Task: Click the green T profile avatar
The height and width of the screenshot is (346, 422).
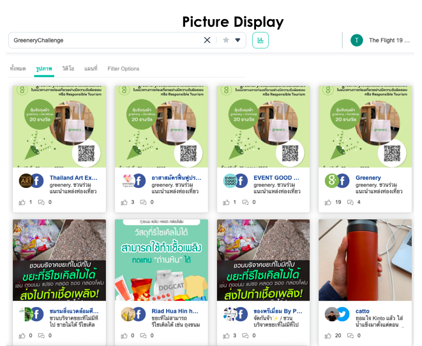Action: click(x=356, y=40)
